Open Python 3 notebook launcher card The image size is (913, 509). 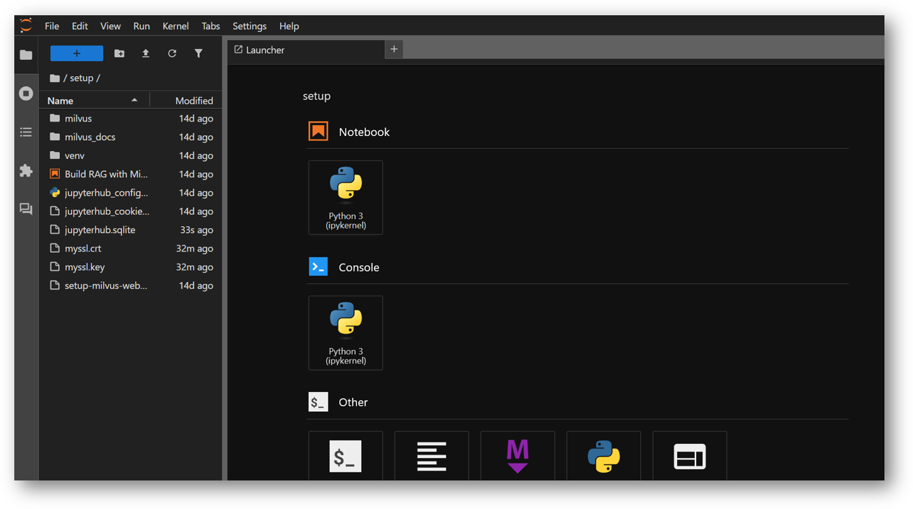pyautogui.click(x=345, y=198)
